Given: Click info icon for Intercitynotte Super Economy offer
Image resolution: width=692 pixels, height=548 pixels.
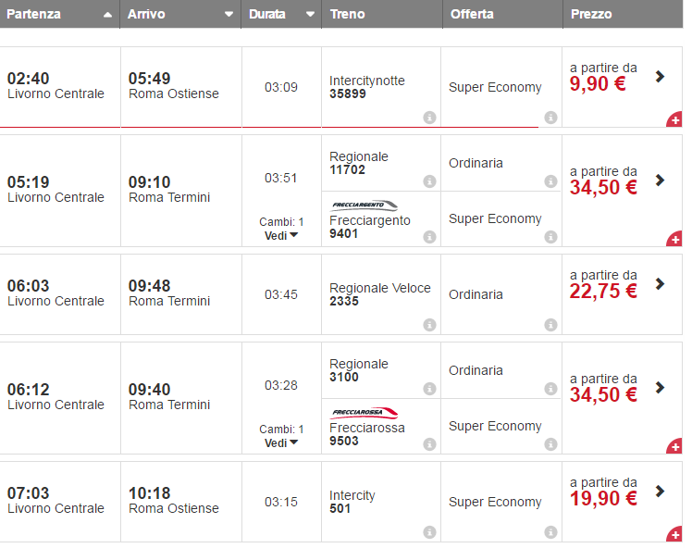Looking at the screenshot, I should pos(550,118).
